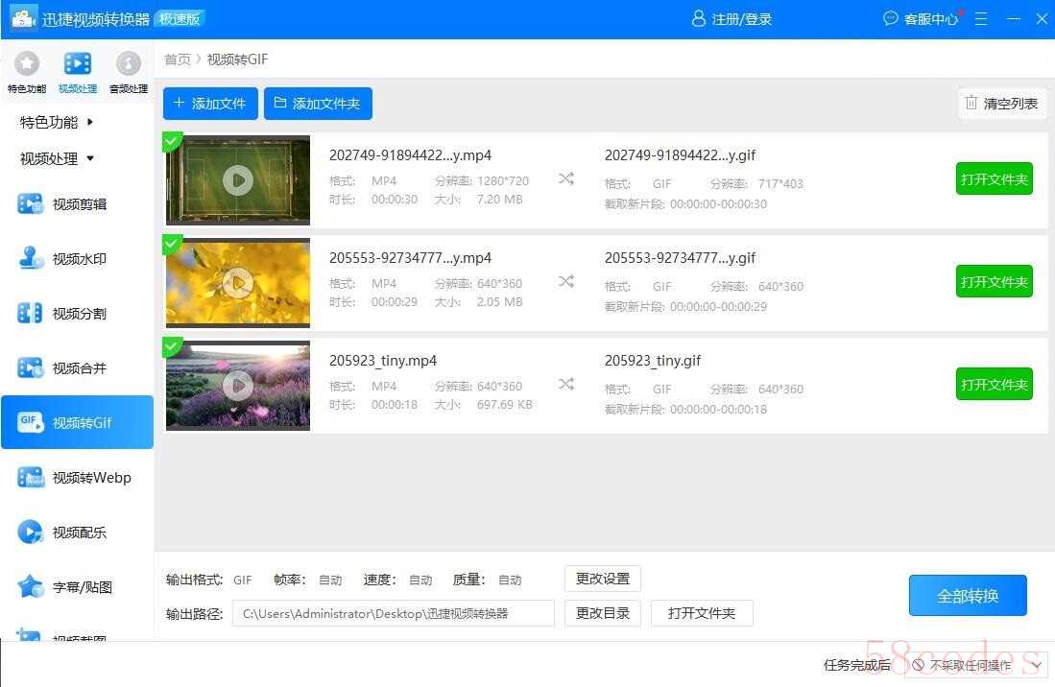Open the 视频水印 tool
The height and width of the screenshot is (687, 1055).
click(x=78, y=259)
